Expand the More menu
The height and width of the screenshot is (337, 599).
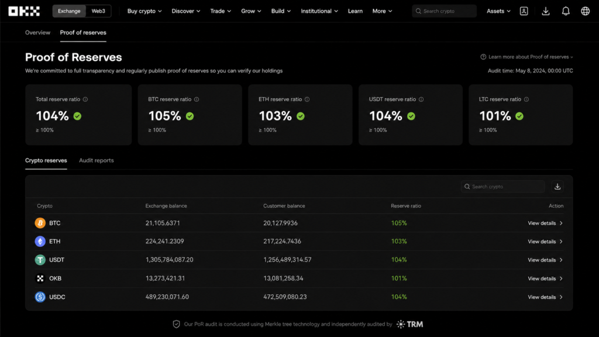(x=382, y=11)
